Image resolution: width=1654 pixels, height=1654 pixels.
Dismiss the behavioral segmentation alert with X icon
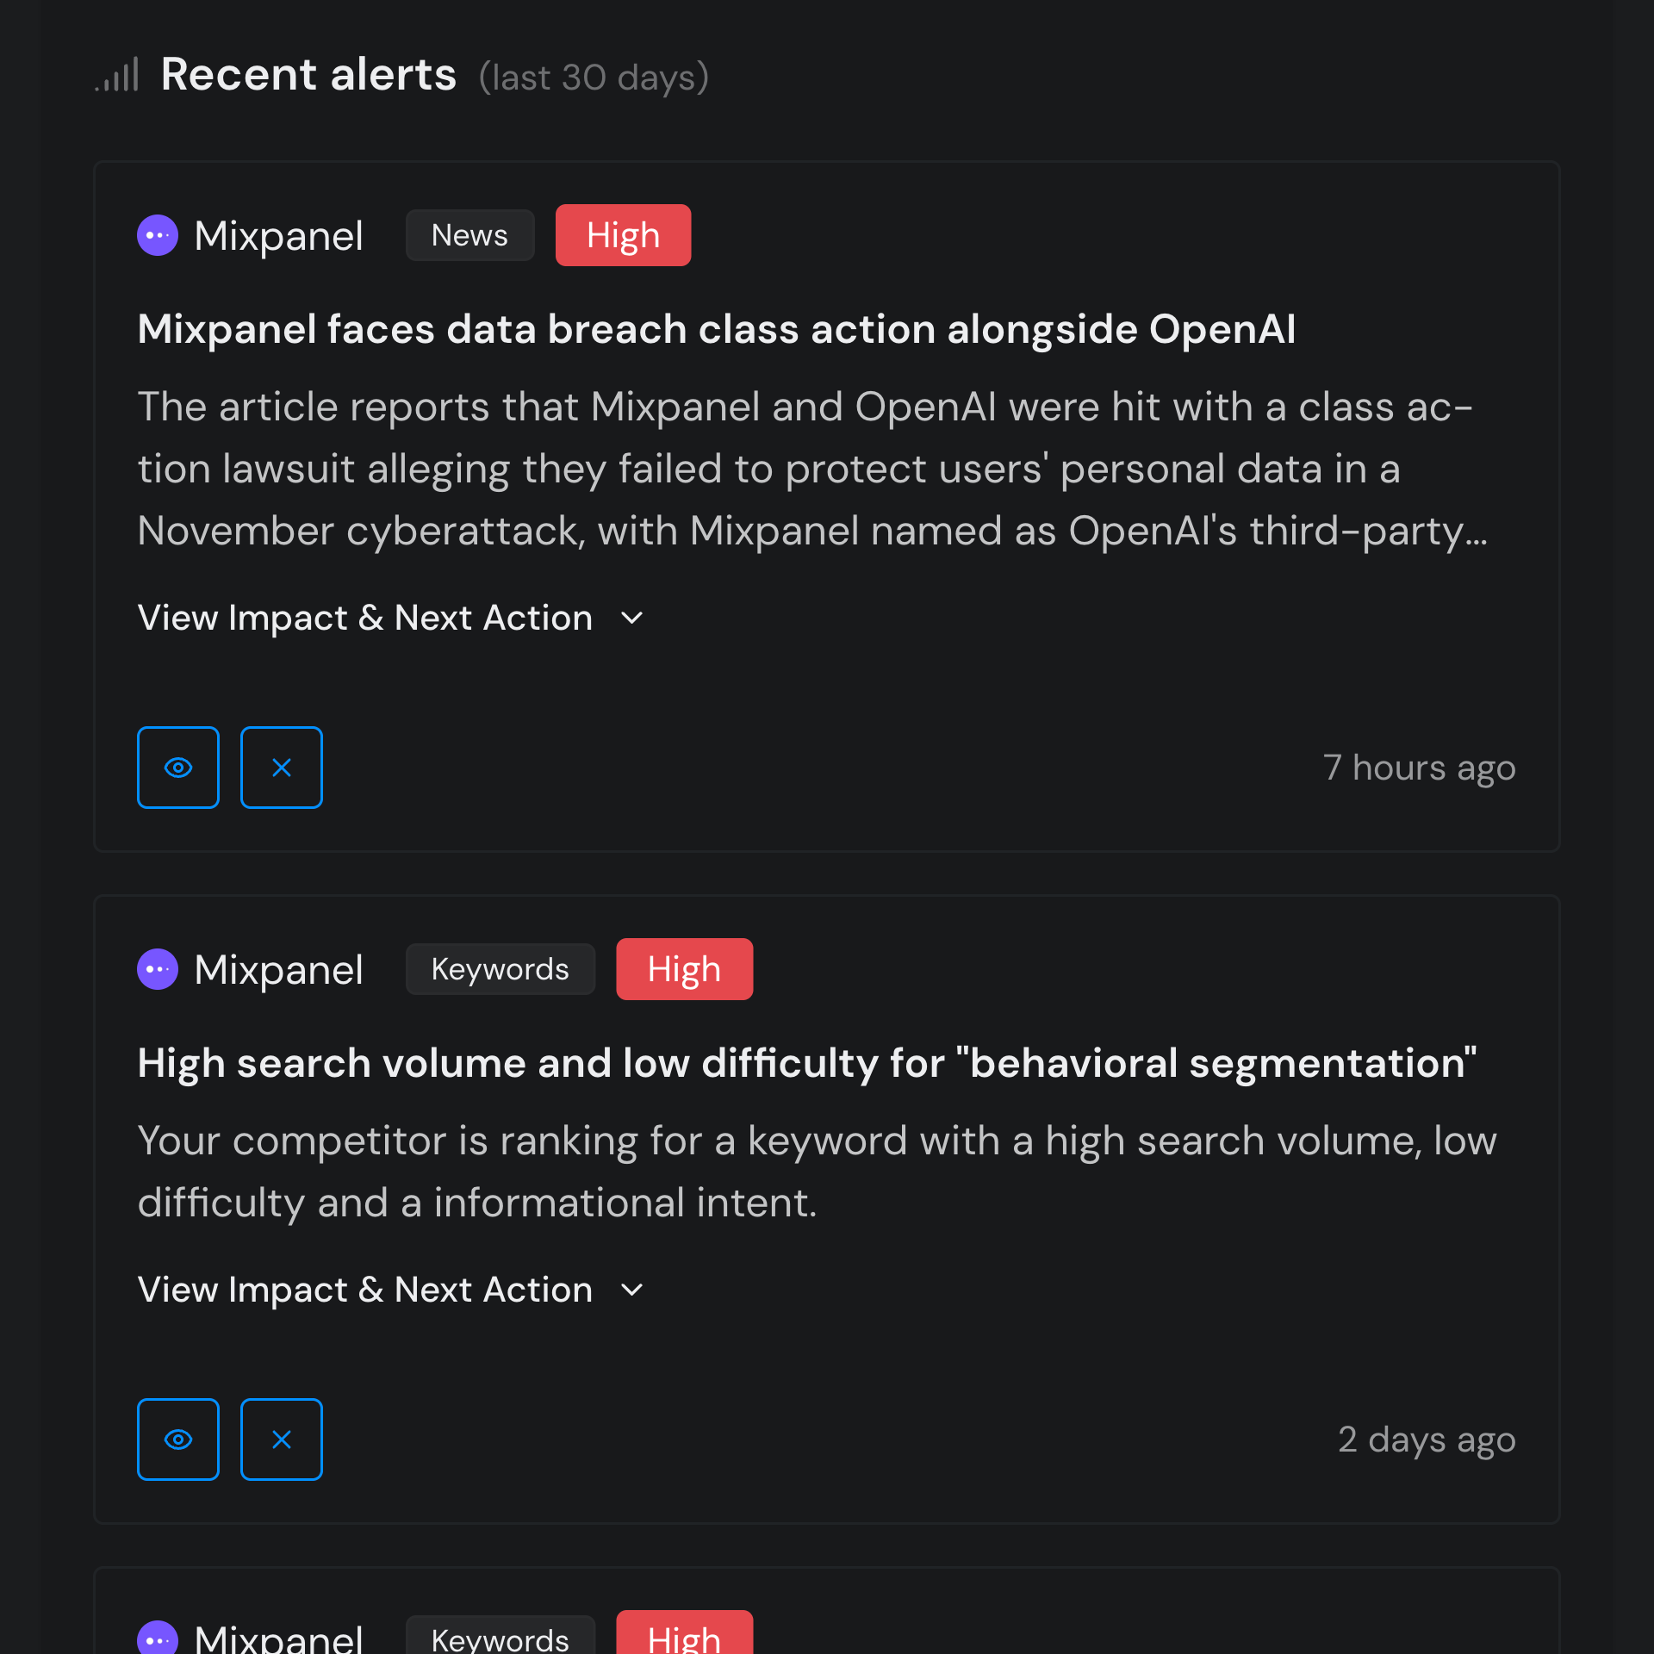282,1439
